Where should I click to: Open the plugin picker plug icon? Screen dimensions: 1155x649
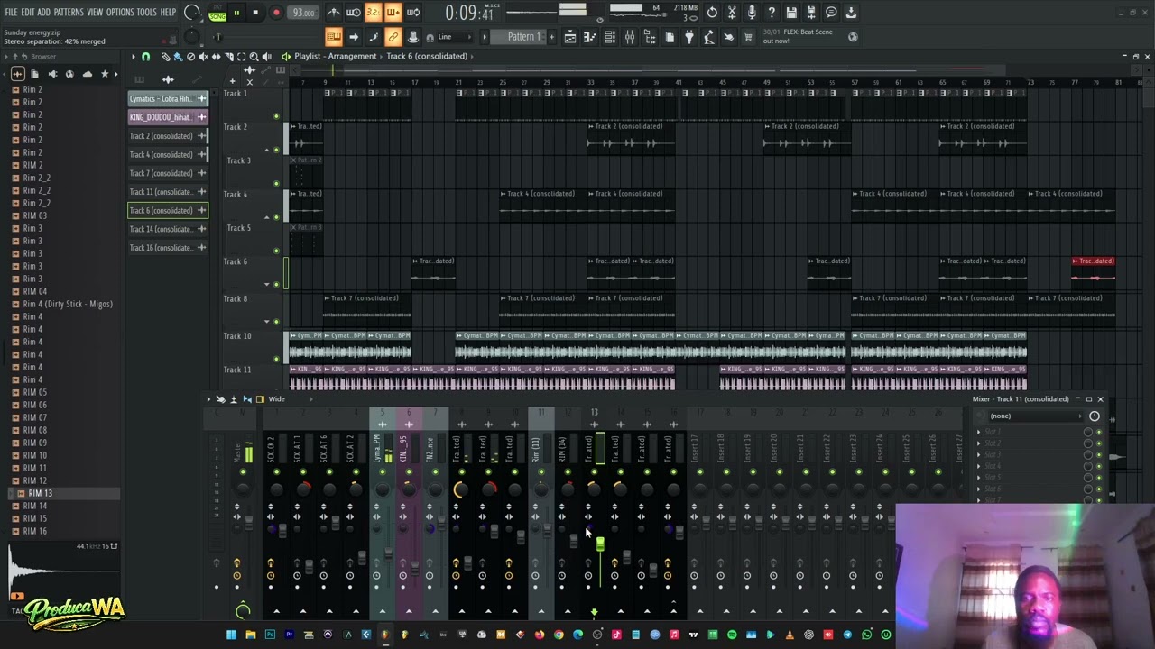click(x=689, y=37)
